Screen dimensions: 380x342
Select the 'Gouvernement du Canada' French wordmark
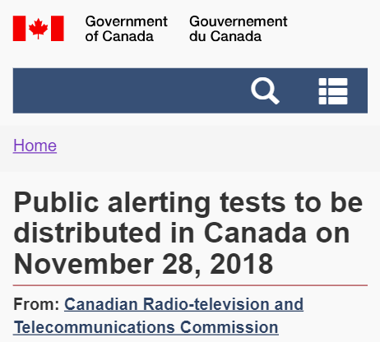[x=239, y=29]
